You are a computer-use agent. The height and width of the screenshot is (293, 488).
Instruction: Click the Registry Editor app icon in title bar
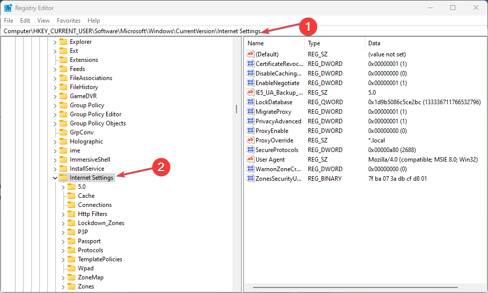tap(8, 8)
